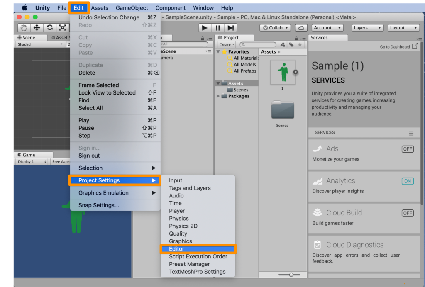Toggle the Ads service OFF switch
The image size is (425, 287).
click(408, 149)
